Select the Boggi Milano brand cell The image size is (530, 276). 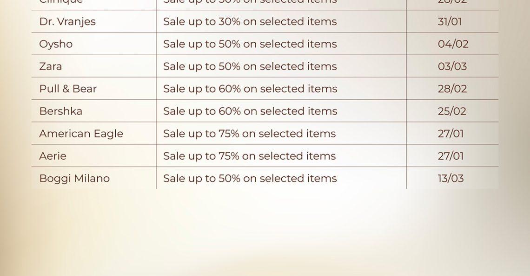74,179
